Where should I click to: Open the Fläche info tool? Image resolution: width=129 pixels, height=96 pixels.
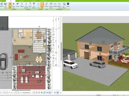tap(46, 5)
